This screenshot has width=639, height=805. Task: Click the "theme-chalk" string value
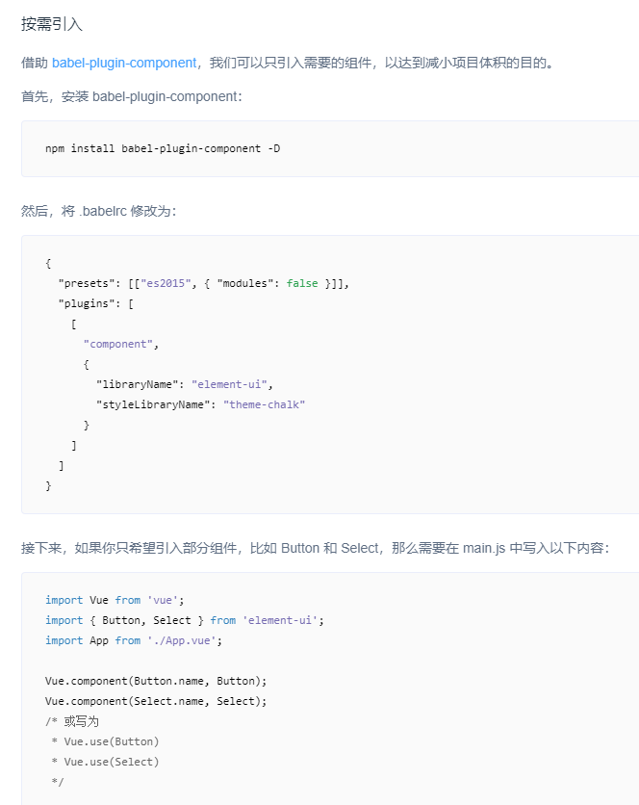point(265,404)
